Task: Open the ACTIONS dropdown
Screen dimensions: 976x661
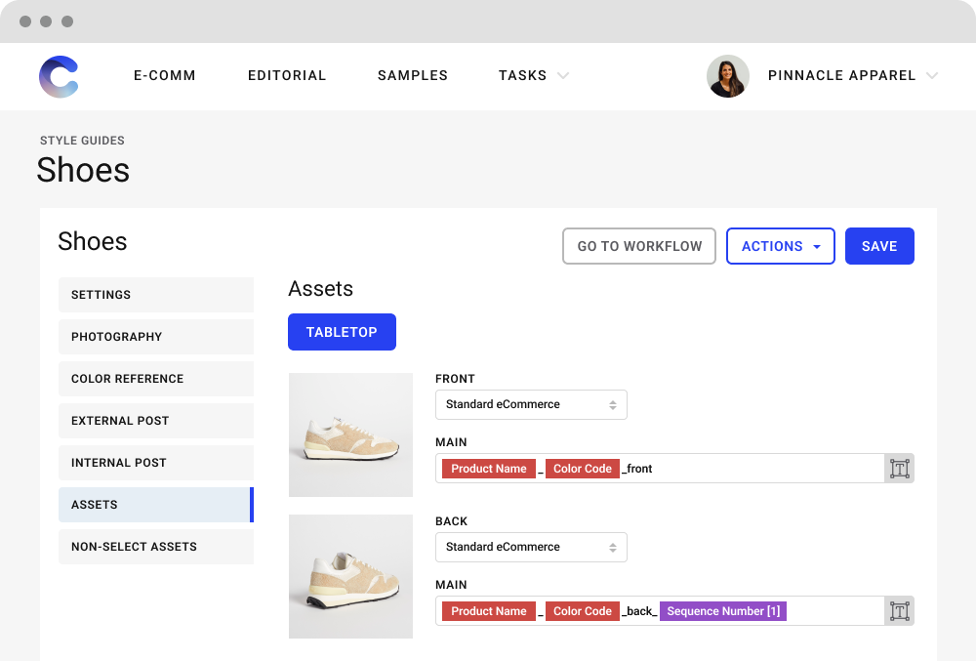Action: pos(780,246)
